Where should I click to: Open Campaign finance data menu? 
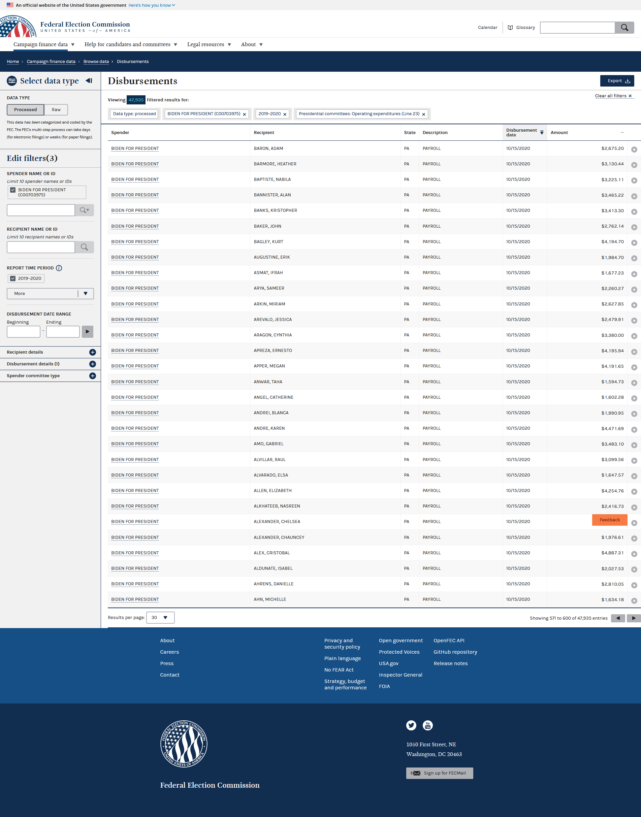tap(44, 44)
